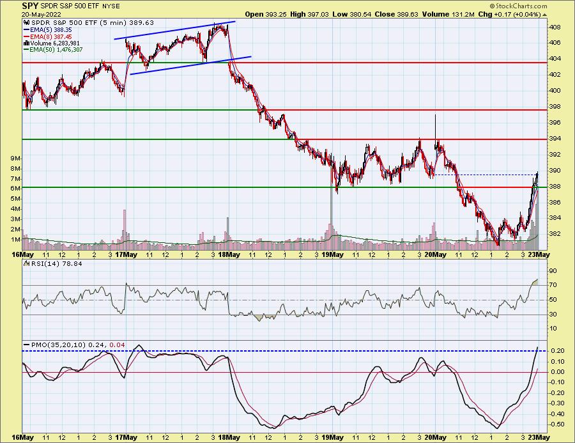Click the 390 price axis label
The width and height of the screenshot is (575, 443).
coord(555,170)
